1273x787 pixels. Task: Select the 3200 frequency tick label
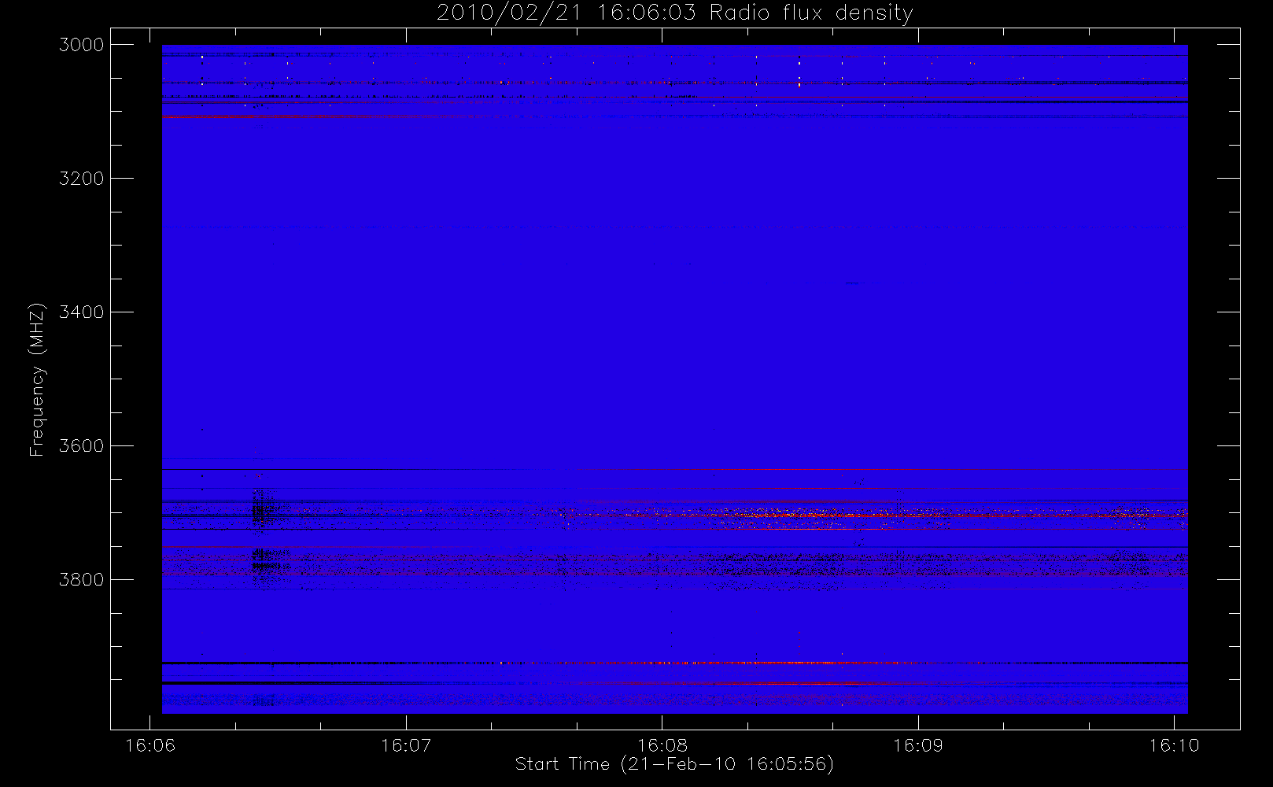click(82, 179)
